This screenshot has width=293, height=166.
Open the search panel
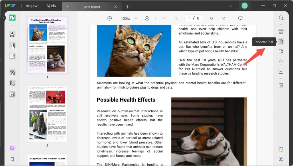(x=281, y=18)
